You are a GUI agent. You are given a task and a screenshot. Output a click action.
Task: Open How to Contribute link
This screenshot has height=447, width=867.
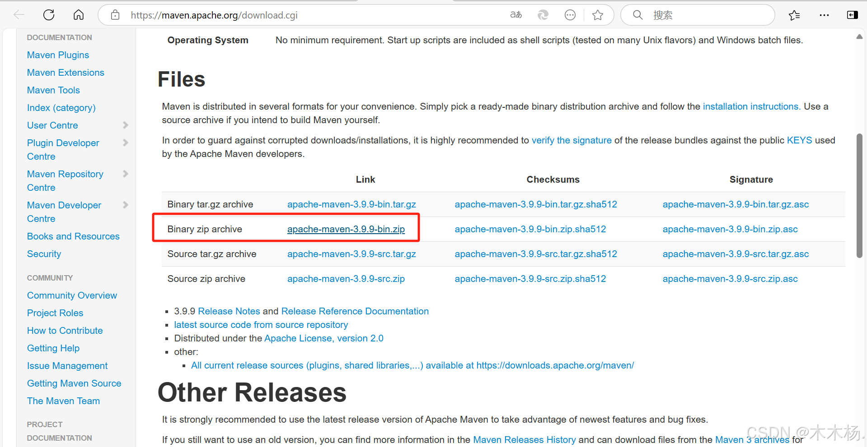[65, 331]
